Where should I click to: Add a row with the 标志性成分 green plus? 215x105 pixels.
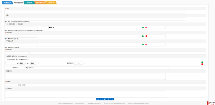pyautogui.click(x=143, y=28)
